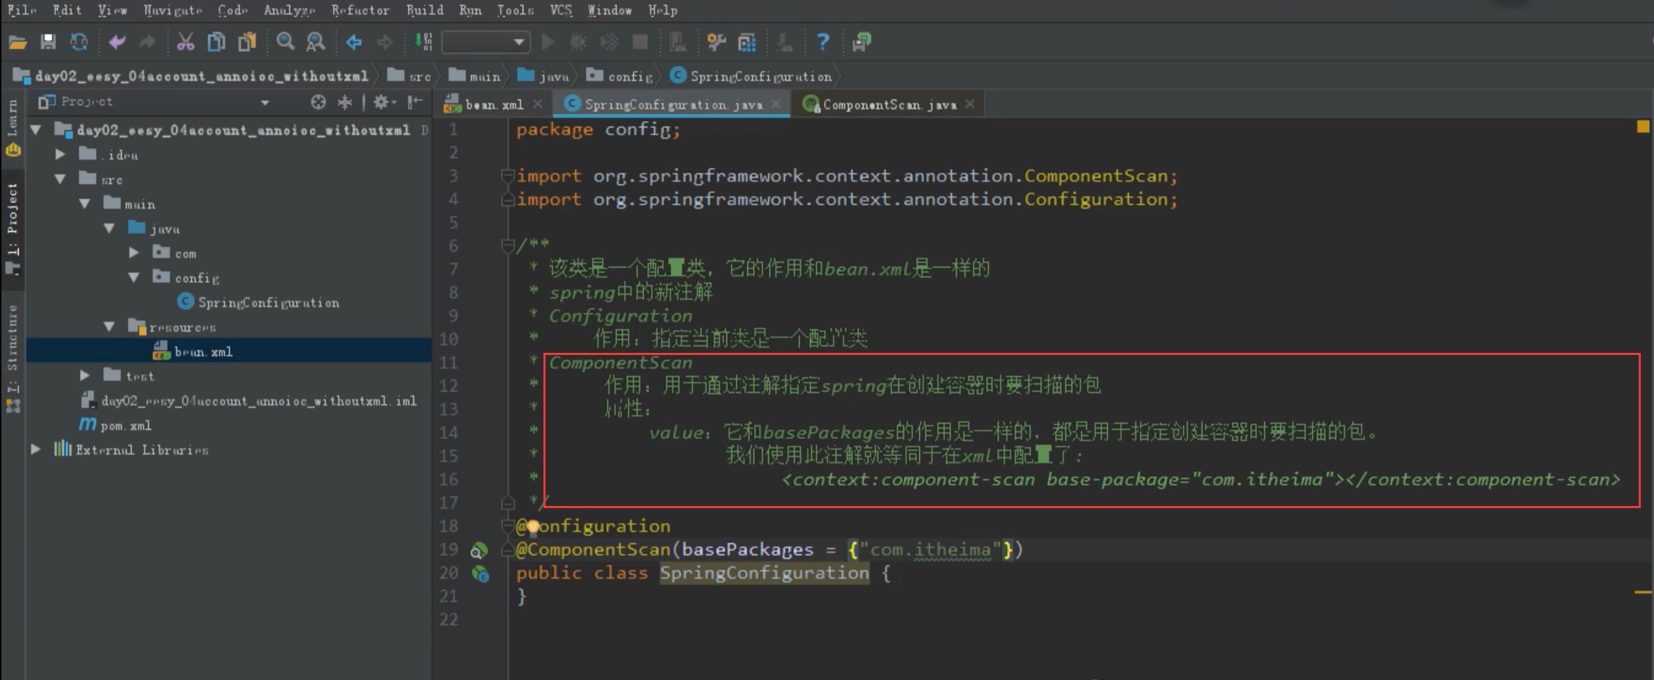Click the intention bulb on @Configuration line
1654x680 pixels.
[533, 526]
